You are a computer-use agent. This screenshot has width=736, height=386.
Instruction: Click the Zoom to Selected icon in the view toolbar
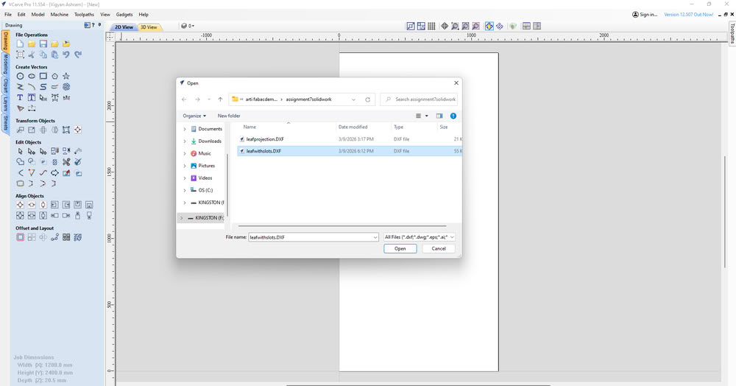click(x=476, y=27)
